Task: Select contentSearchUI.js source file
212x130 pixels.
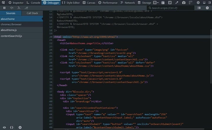Action: (x=11, y=36)
